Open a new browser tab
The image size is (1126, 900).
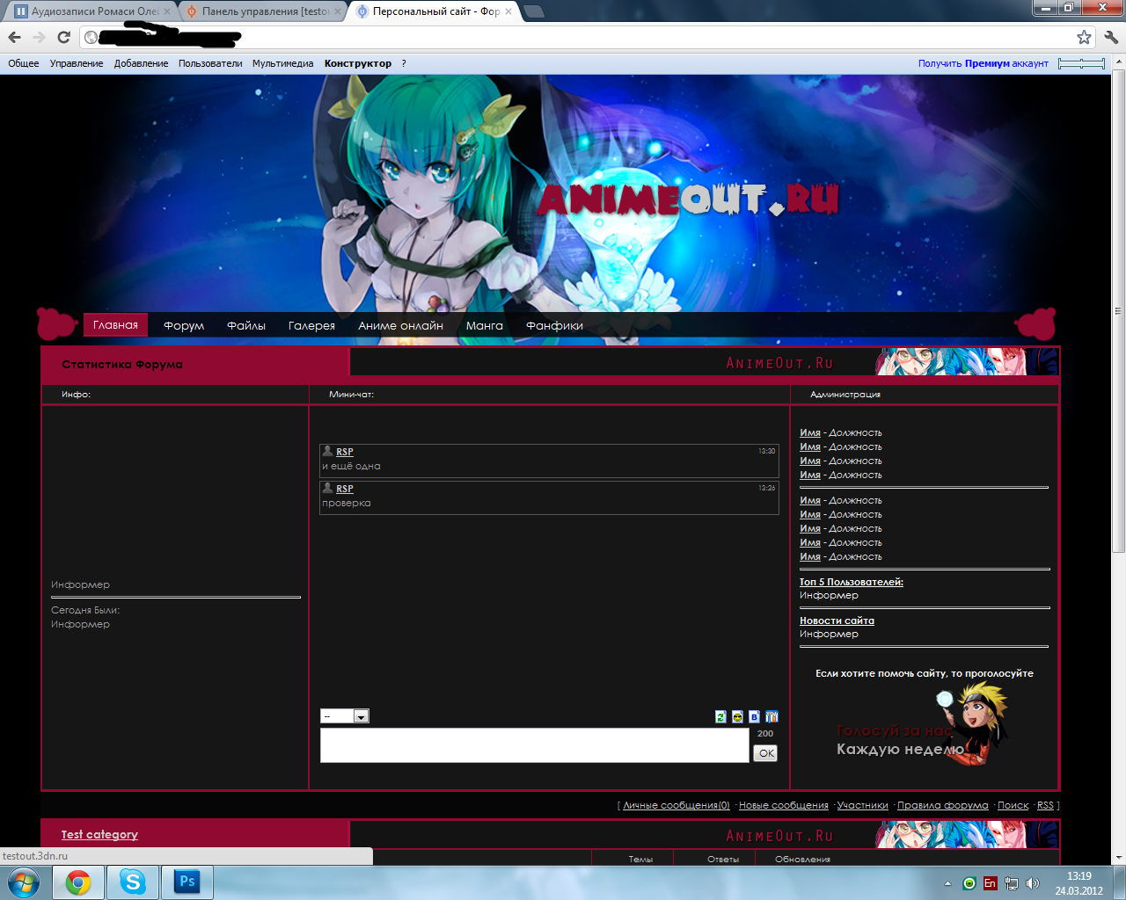[534, 11]
